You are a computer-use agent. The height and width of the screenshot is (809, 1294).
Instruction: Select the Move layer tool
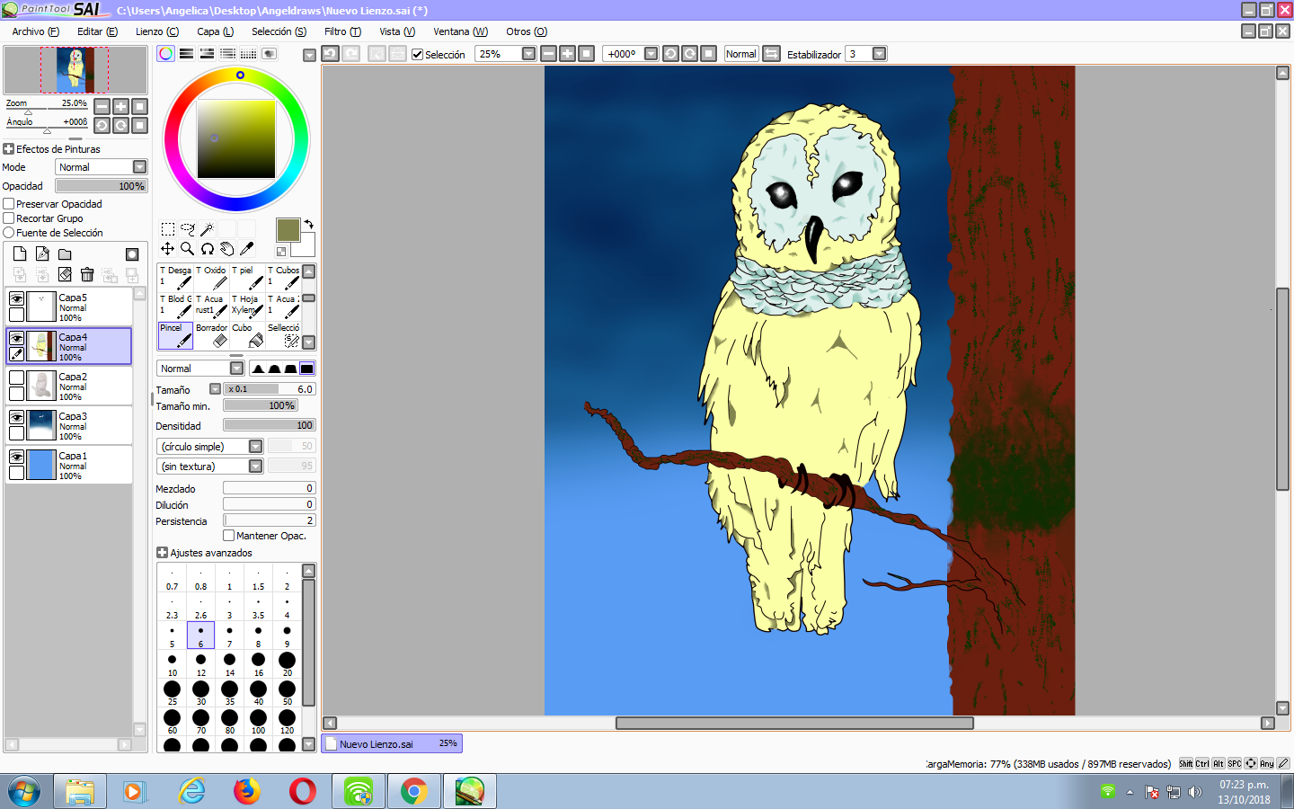pos(167,249)
